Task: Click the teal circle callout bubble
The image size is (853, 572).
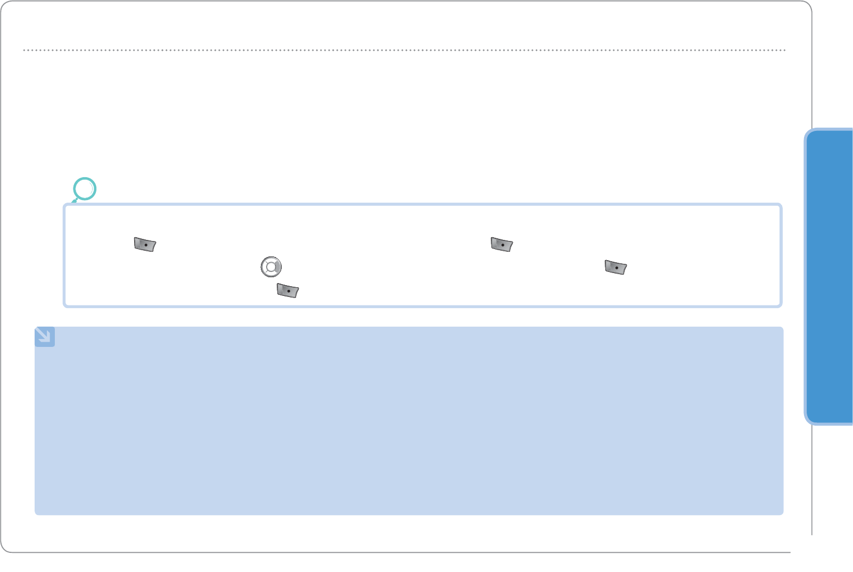Action: click(x=85, y=188)
